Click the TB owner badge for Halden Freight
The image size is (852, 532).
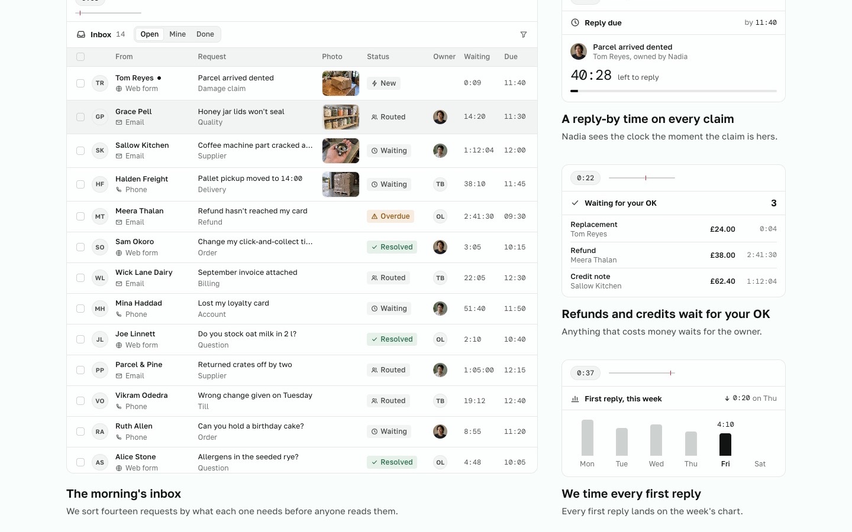(440, 184)
